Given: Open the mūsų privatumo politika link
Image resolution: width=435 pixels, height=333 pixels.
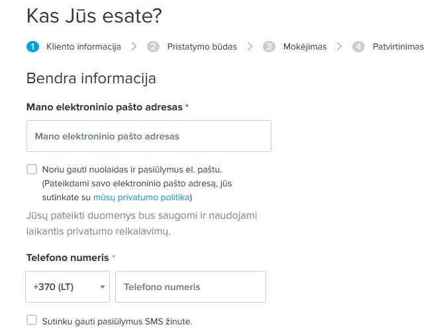Looking at the screenshot, I should click(x=141, y=197).
